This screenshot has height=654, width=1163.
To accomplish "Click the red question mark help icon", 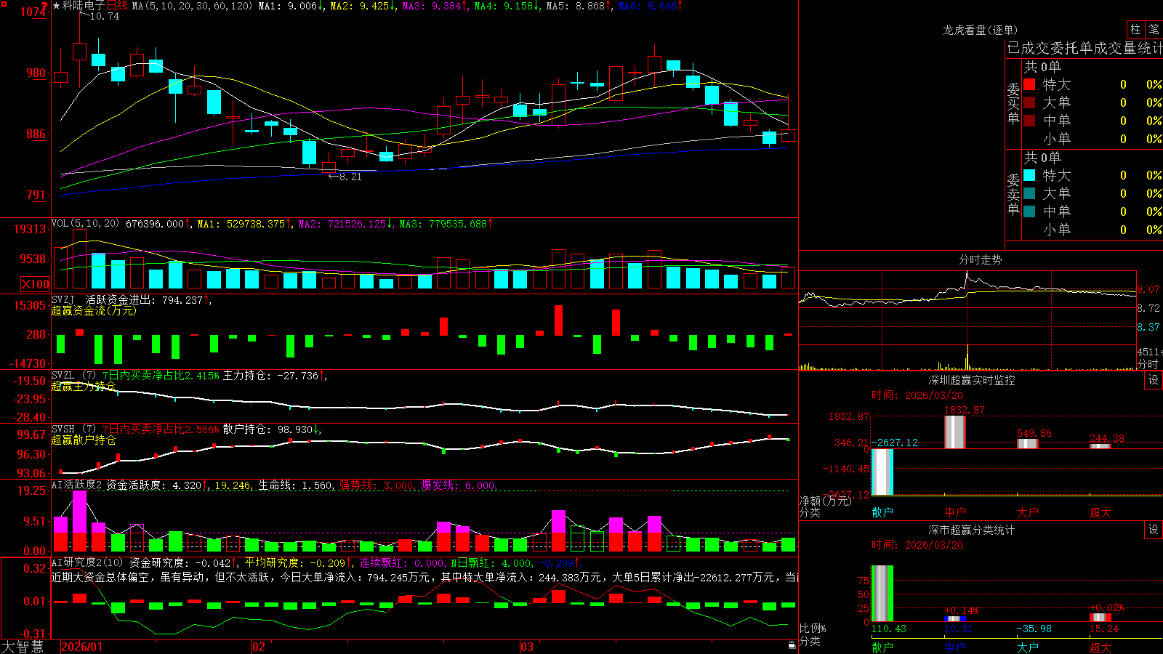I will [x=45, y=5].
